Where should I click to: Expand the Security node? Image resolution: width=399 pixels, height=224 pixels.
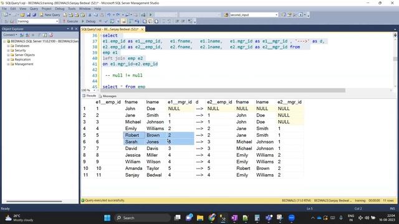tap(8, 50)
